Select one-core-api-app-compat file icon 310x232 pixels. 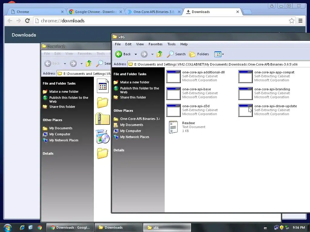coord(245,76)
